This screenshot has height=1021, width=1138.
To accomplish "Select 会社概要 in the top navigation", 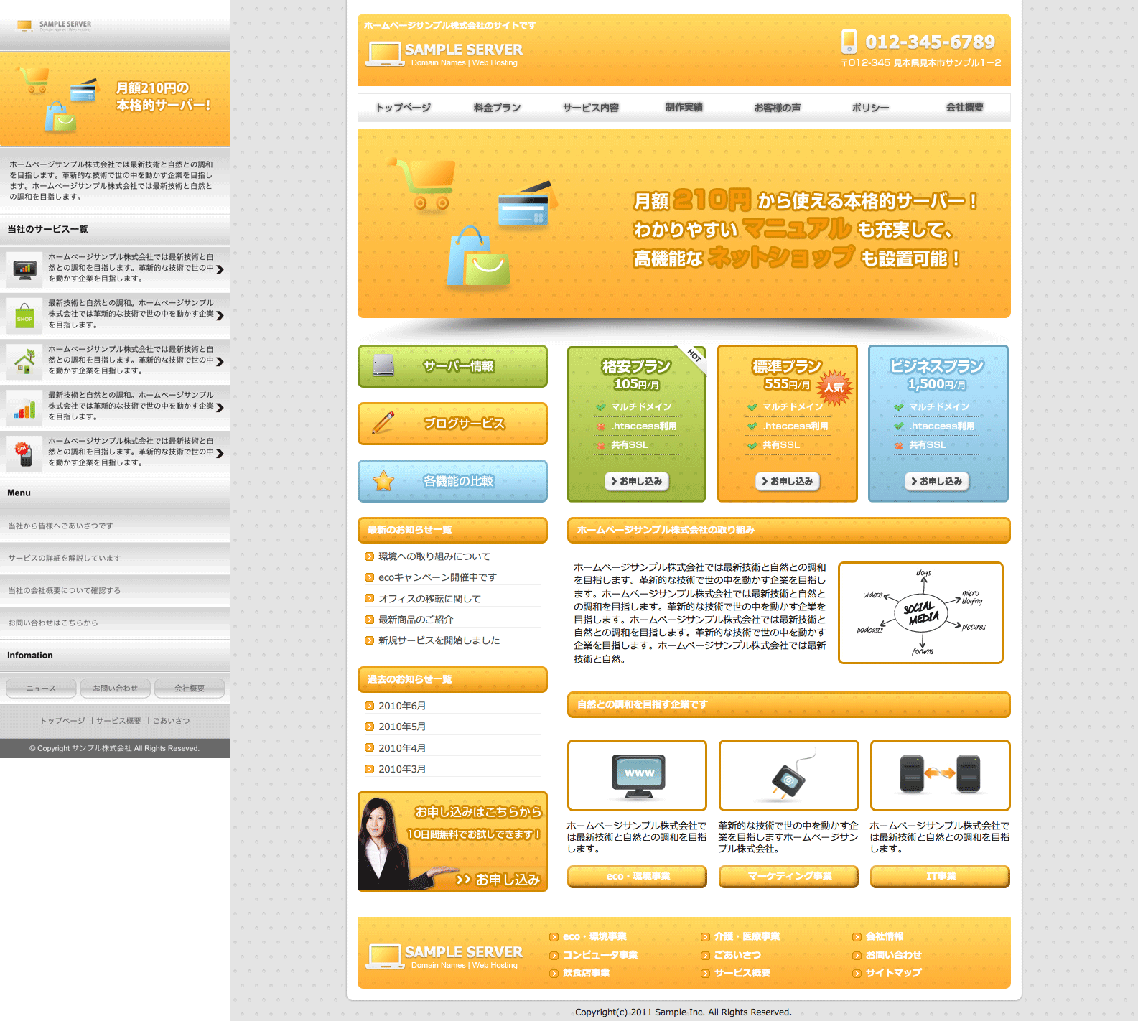I will point(964,108).
